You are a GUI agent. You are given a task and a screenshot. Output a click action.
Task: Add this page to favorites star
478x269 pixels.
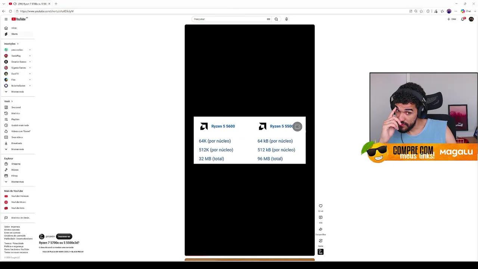click(x=421, y=11)
